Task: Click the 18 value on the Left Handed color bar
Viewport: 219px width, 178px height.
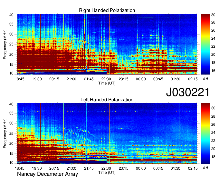Action: 213,157
